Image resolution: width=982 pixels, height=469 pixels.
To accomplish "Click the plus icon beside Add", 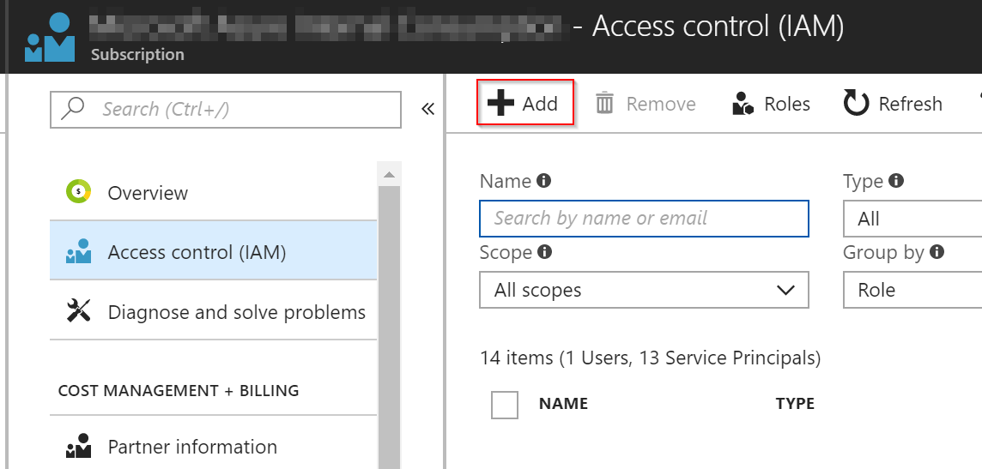I will pyautogui.click(x=500, y=103).
